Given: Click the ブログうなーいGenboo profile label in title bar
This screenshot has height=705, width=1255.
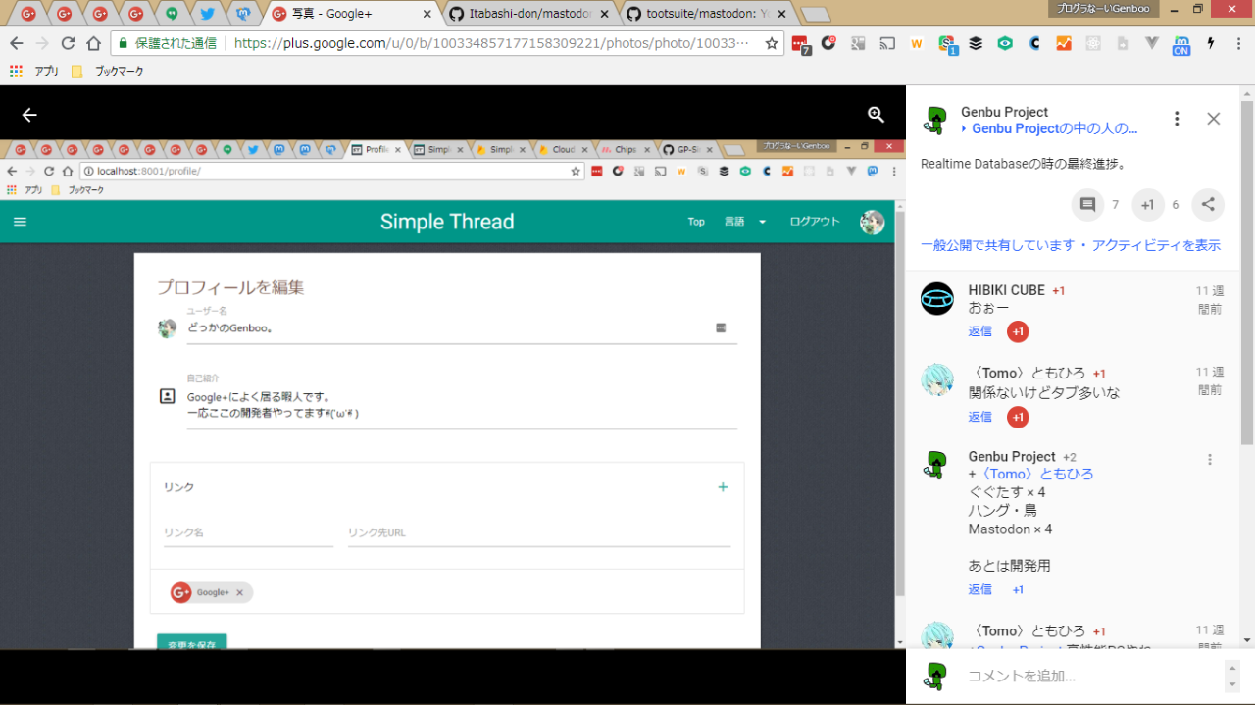Looking at the screenshot, I should (1106, 8).
